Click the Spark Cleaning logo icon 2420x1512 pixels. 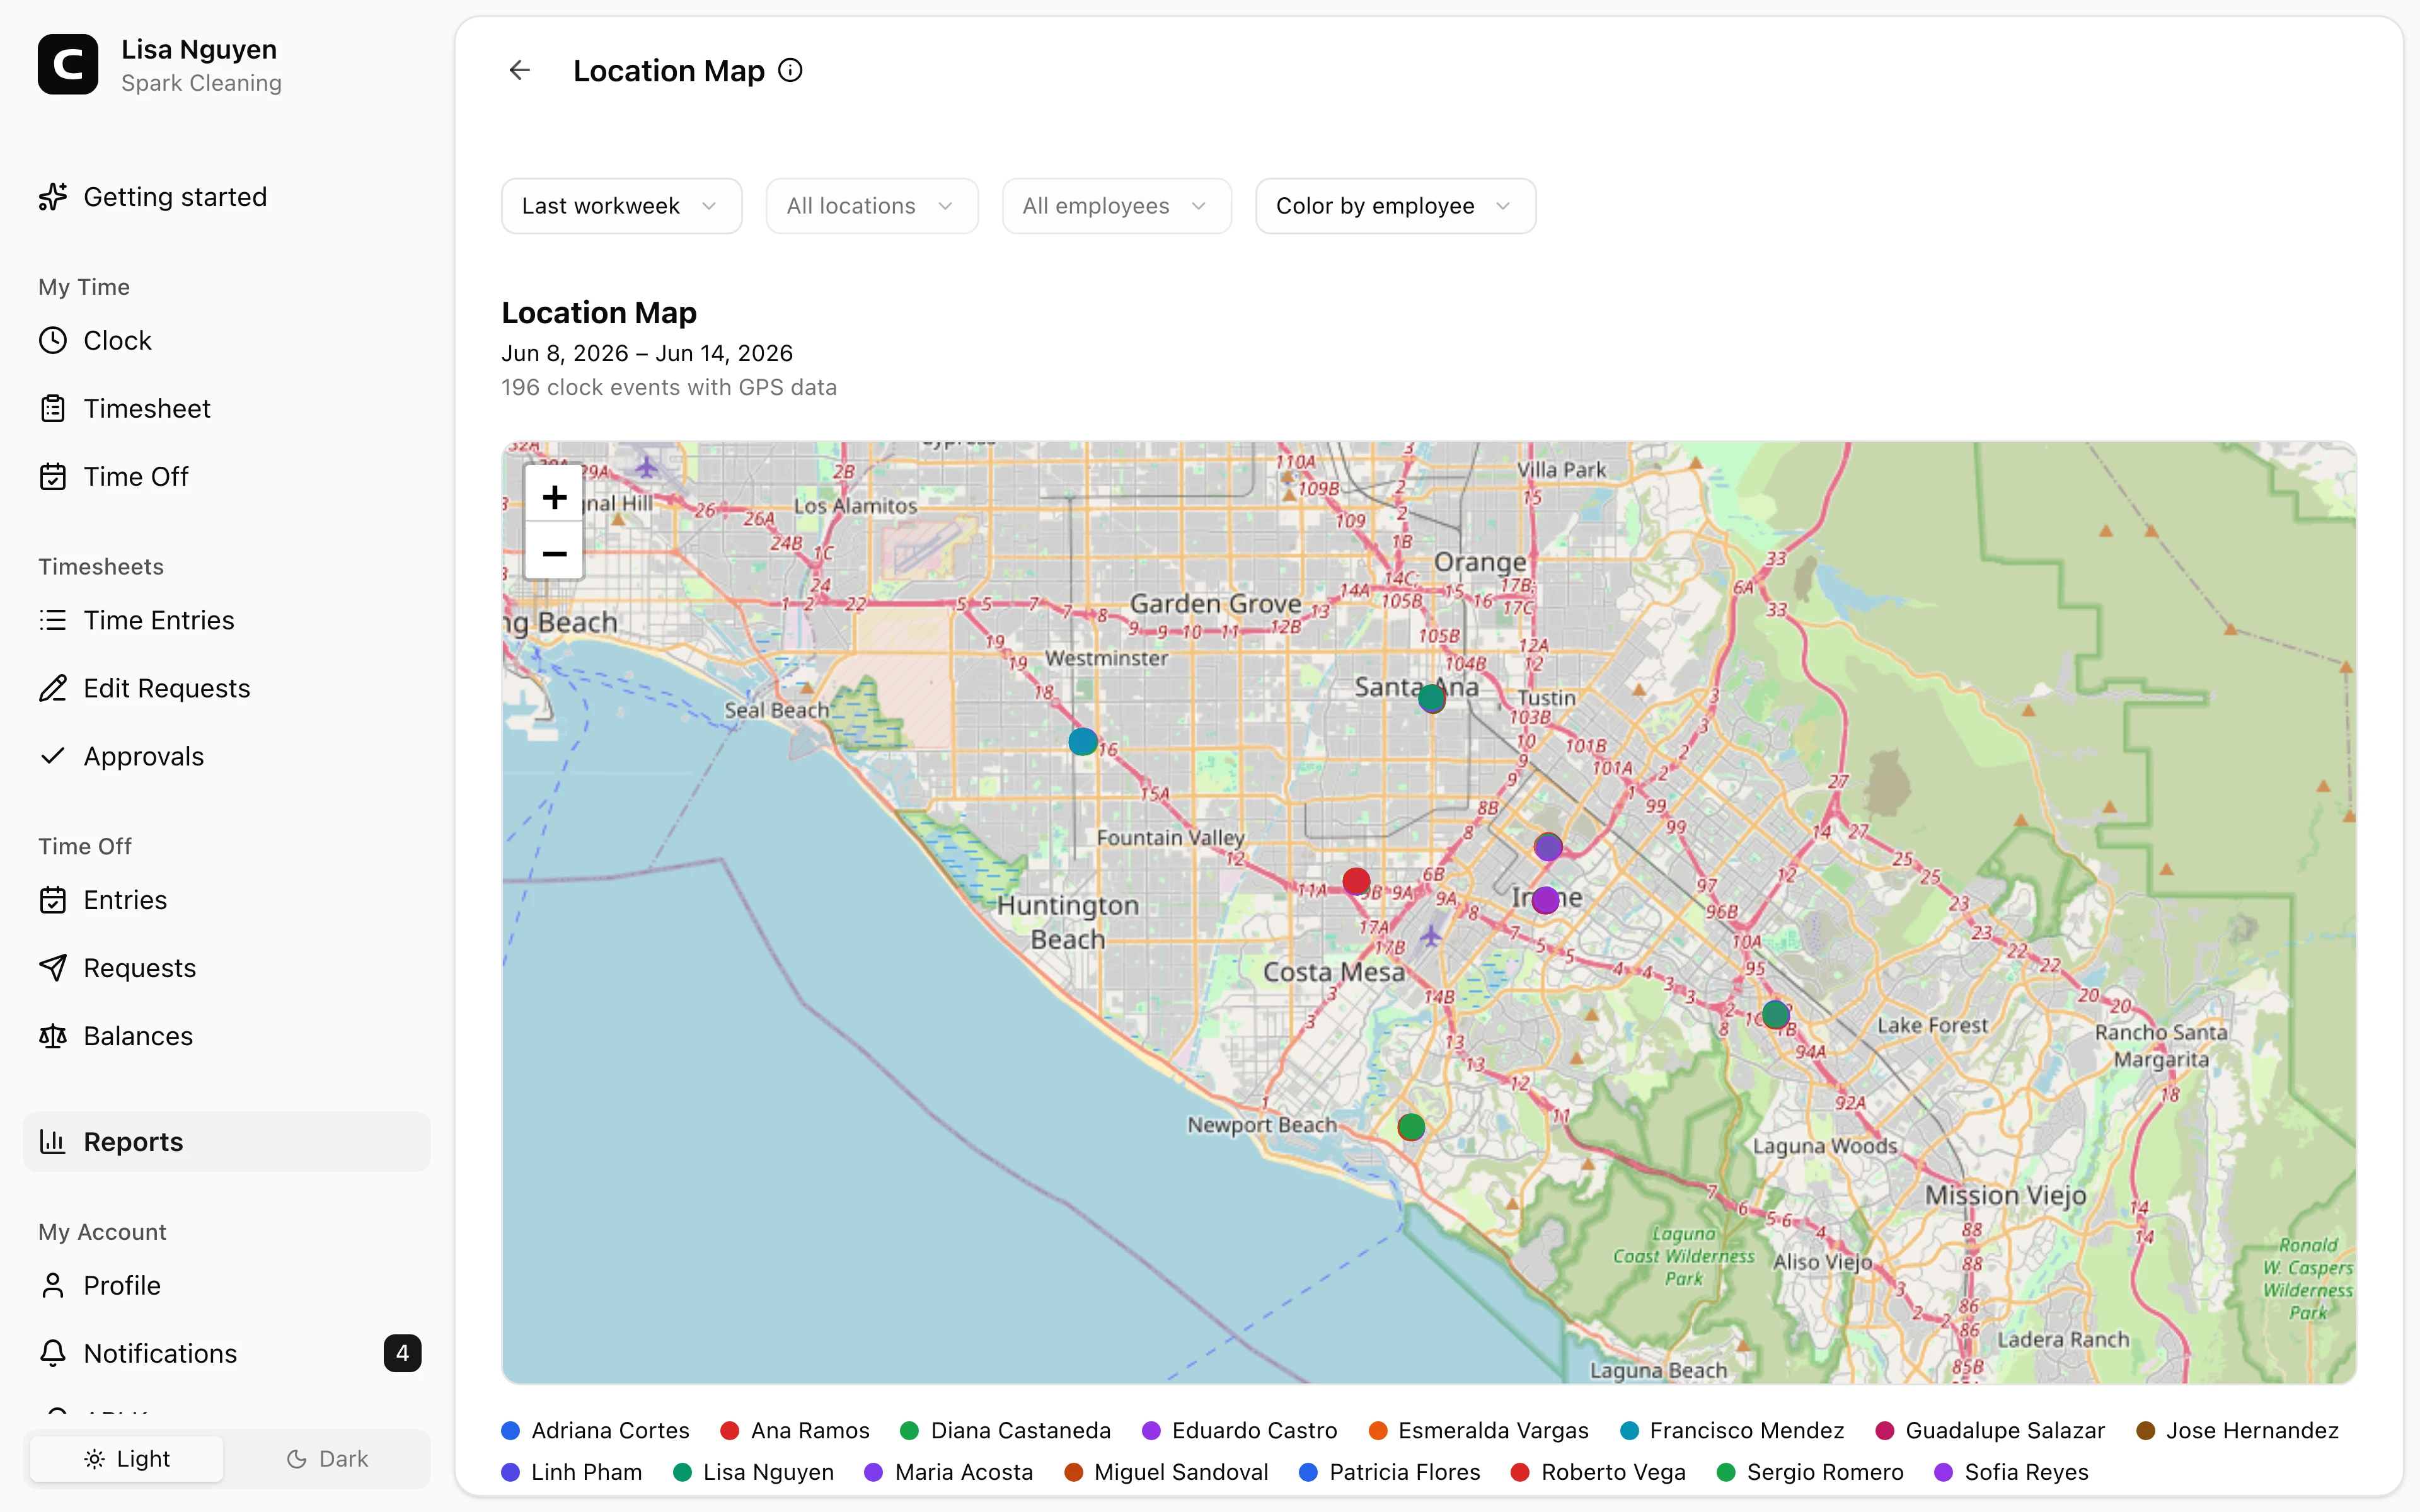tap(68, 65)
